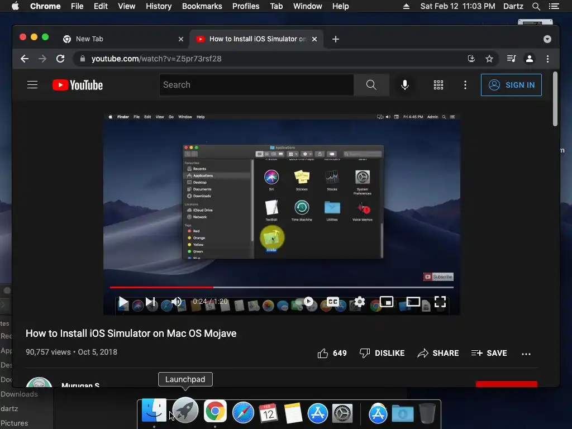Open media controls icon in Chrome toolbar

[x=512, y=59]
